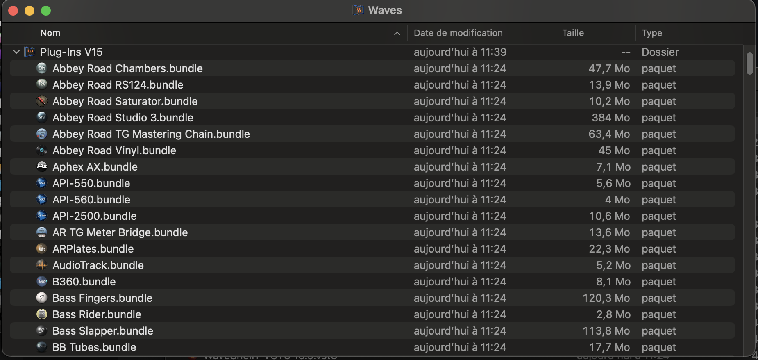758x360 pixels.
Task: Click the 17,7 Mo size value
Action: click(x=609, y=347)
